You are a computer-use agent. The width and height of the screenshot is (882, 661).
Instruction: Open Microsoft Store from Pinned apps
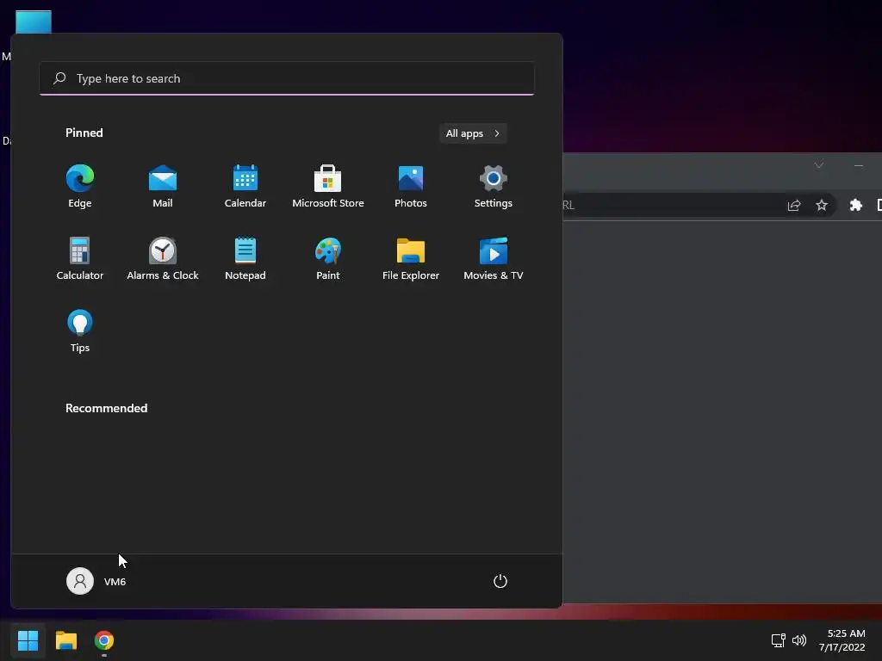click(328, 187)
